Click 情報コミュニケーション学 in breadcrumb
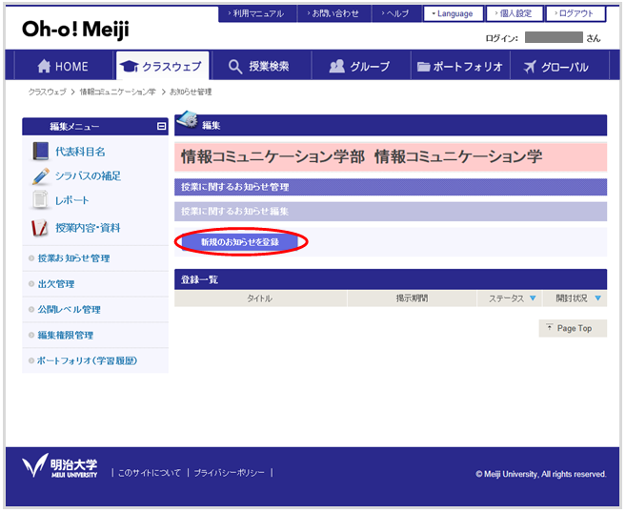 coord(118,92)
